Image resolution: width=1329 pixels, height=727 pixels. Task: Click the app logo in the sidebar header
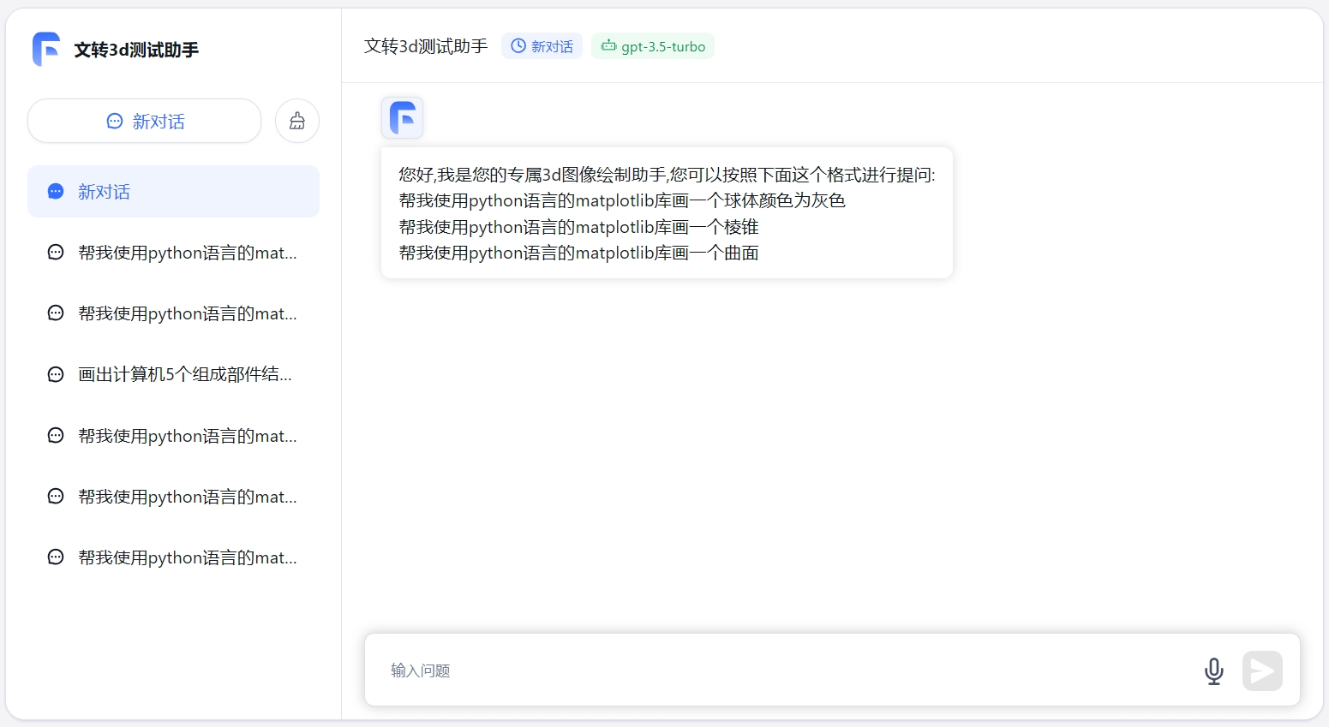(46, 50)
